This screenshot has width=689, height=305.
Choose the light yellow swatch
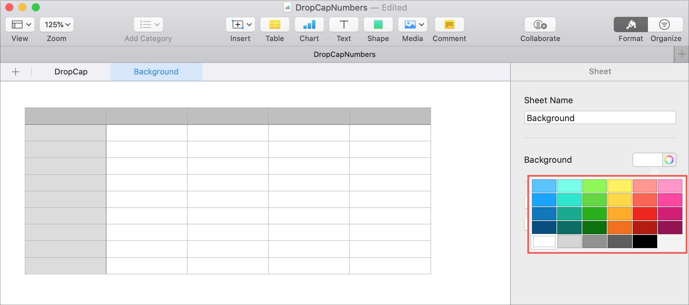coord(620,186)
